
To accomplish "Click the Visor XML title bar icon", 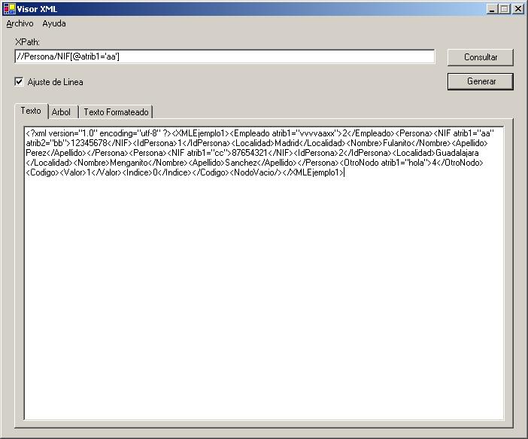I will [9, 9].
